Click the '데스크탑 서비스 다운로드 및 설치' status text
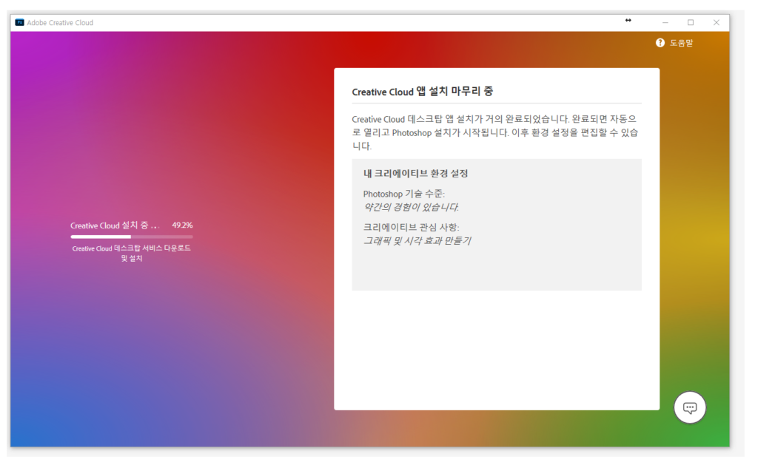 (x=132, y=253)
